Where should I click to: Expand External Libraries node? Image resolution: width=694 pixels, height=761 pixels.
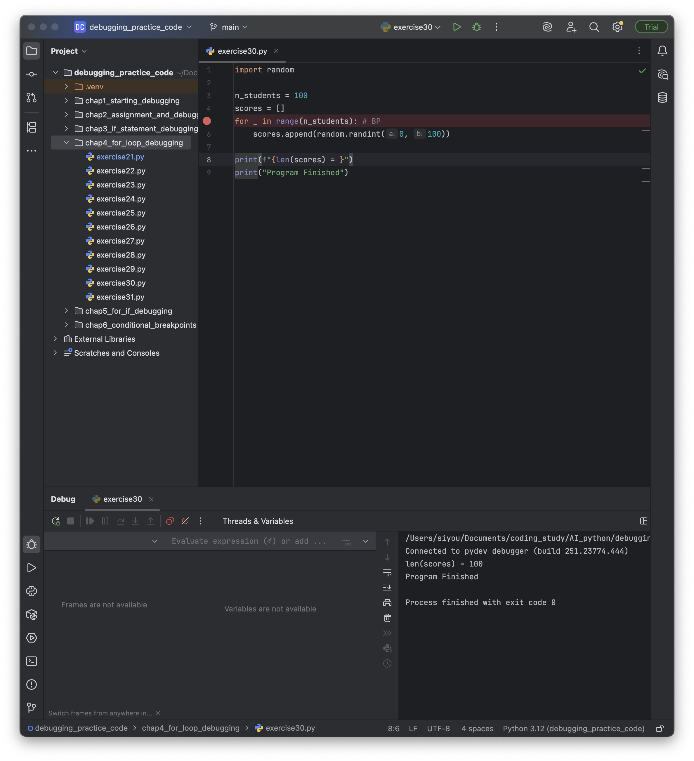[x=55, y=339]
